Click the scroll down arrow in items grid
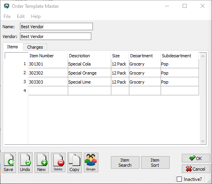212x184 pixels. point(203,141)
